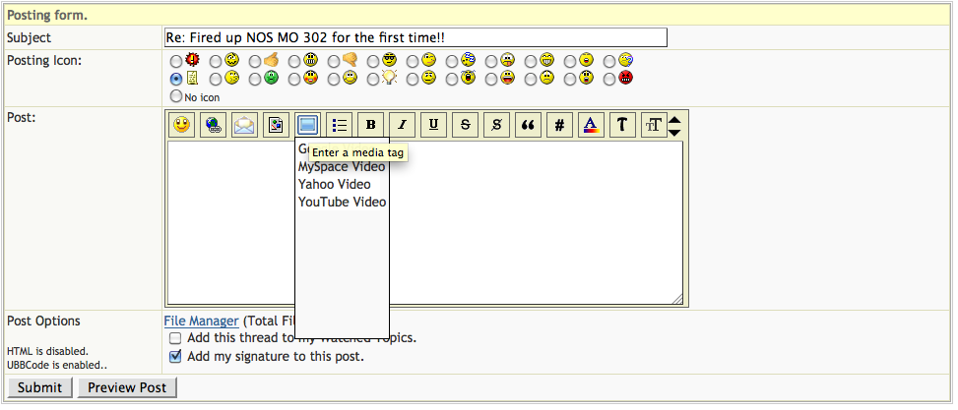The width and height of the screenshot is (958, 410).
Task: Click the bulleted list toolbar icon
Action: pyautogui.click(x=340, y=125)
